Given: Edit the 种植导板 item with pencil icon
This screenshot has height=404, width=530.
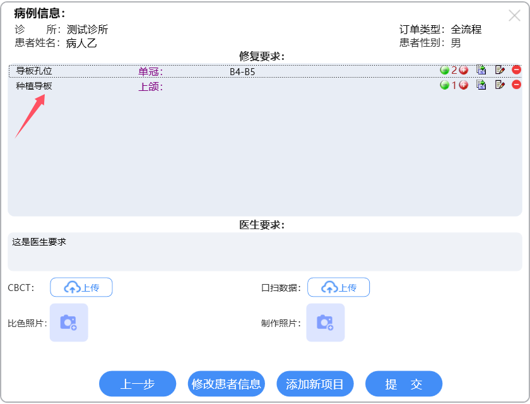Looking at the screenshot, I should [500, 85].
